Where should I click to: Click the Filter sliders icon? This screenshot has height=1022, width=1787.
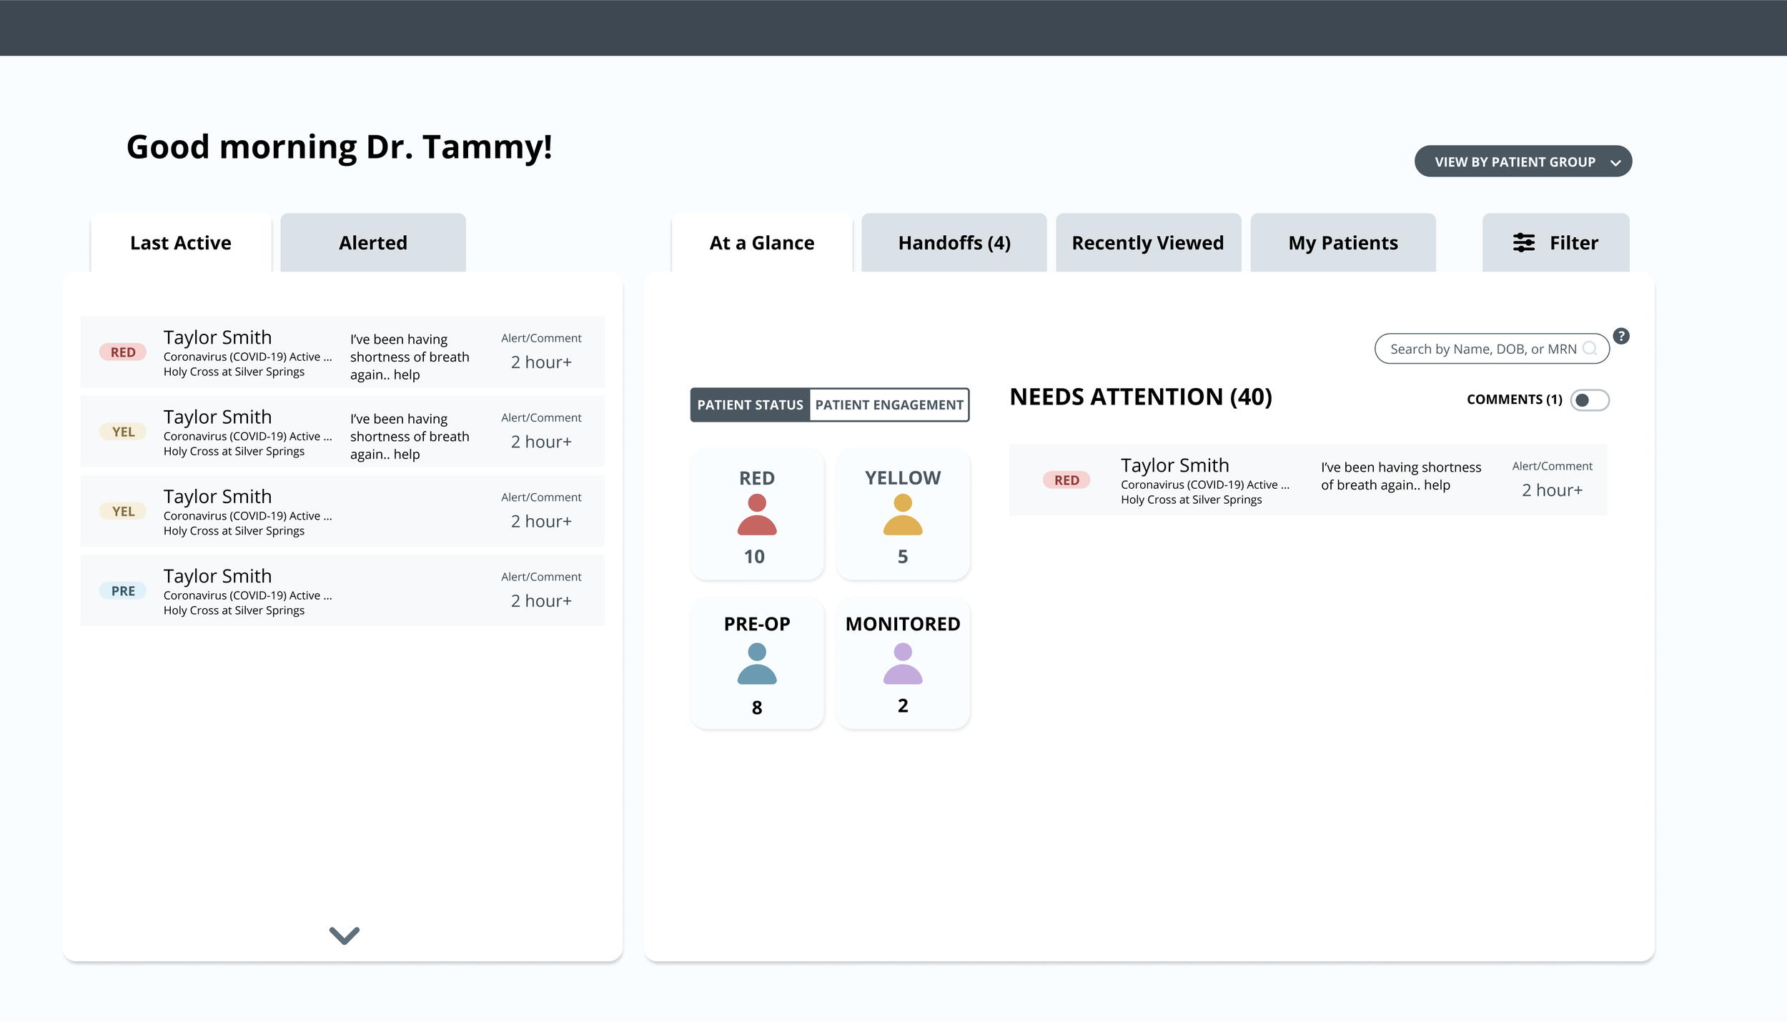point(1523,243)
